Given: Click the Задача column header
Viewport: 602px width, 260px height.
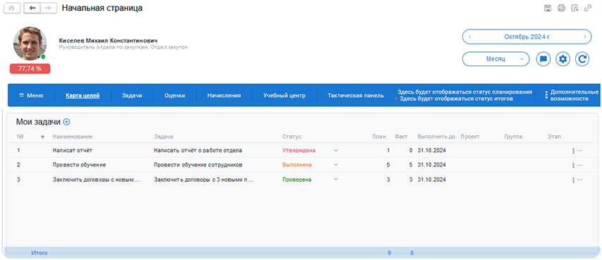Looking at the screenshot, I should tap(164, 137).
